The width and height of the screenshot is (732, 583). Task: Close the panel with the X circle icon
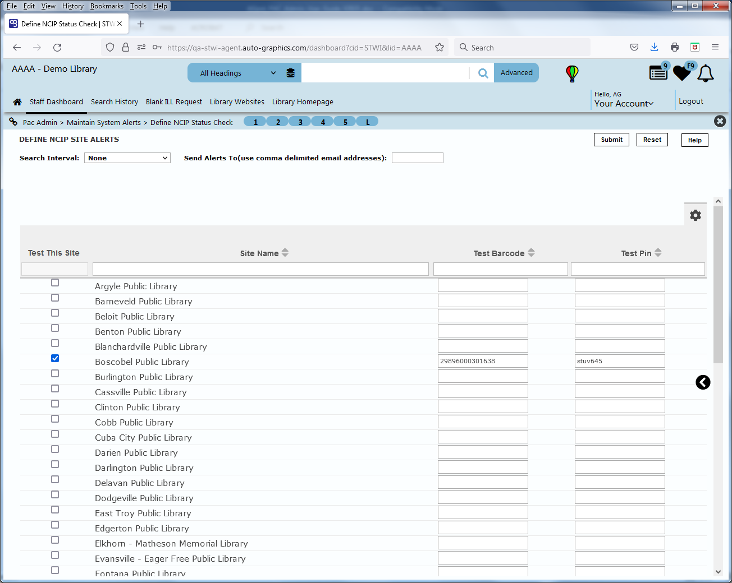[x=720, y=121]
